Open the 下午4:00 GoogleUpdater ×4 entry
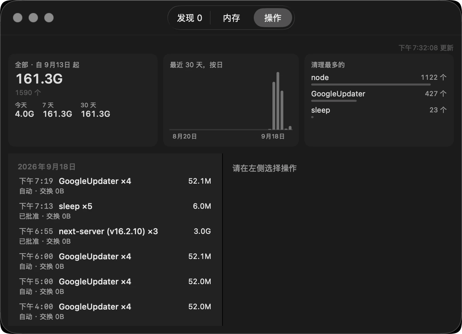 tap(115, 311)
